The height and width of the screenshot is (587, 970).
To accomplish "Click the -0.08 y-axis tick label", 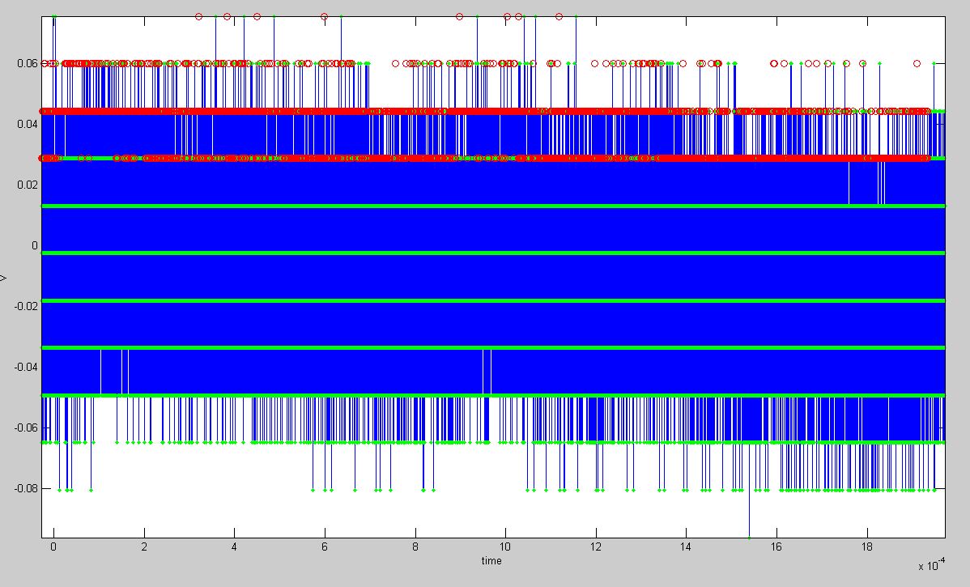I will [24, 488].
